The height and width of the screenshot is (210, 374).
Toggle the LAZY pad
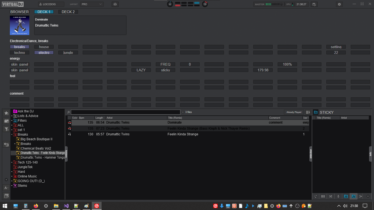pos(141,70)
